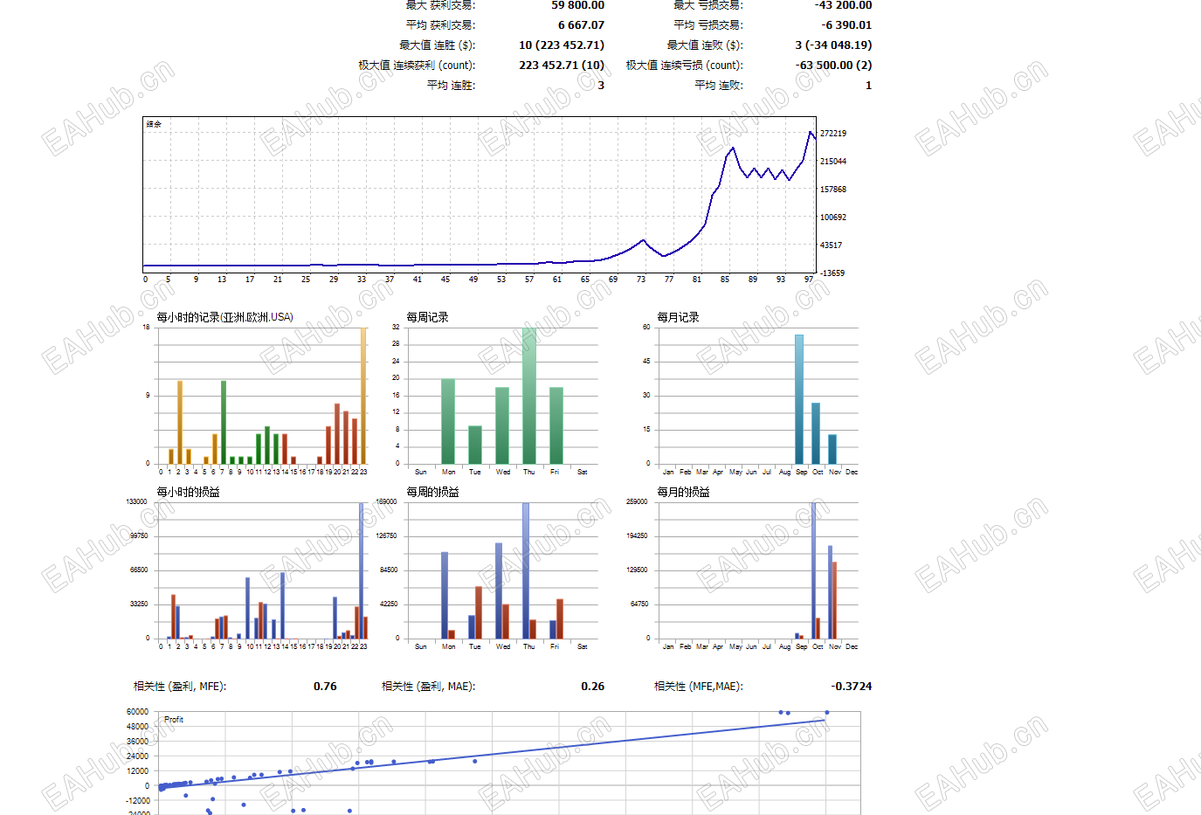Click the "每月记录" chart title

[678, 317]
